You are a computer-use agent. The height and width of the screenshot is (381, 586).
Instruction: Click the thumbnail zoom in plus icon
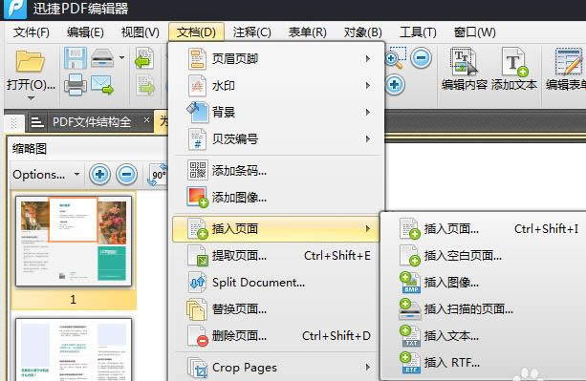coord(99,175)
